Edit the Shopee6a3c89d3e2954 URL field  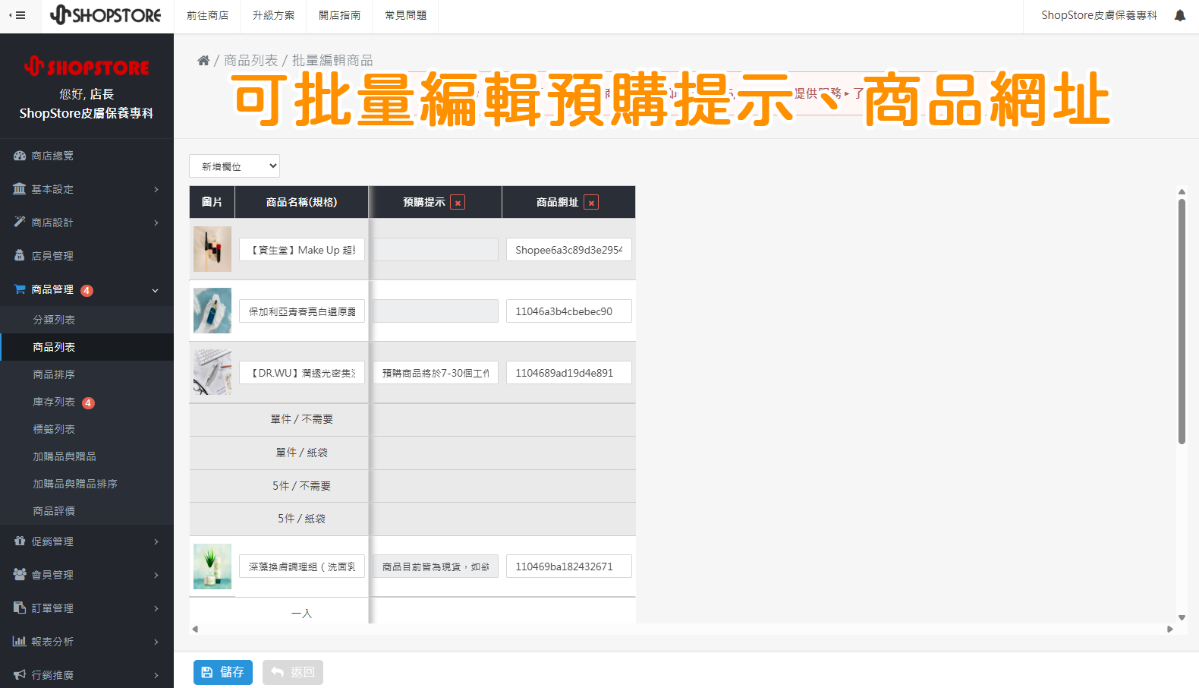[569, 250]
